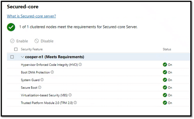Click the 'Secured-core' heading

click(x=23, y=7)
